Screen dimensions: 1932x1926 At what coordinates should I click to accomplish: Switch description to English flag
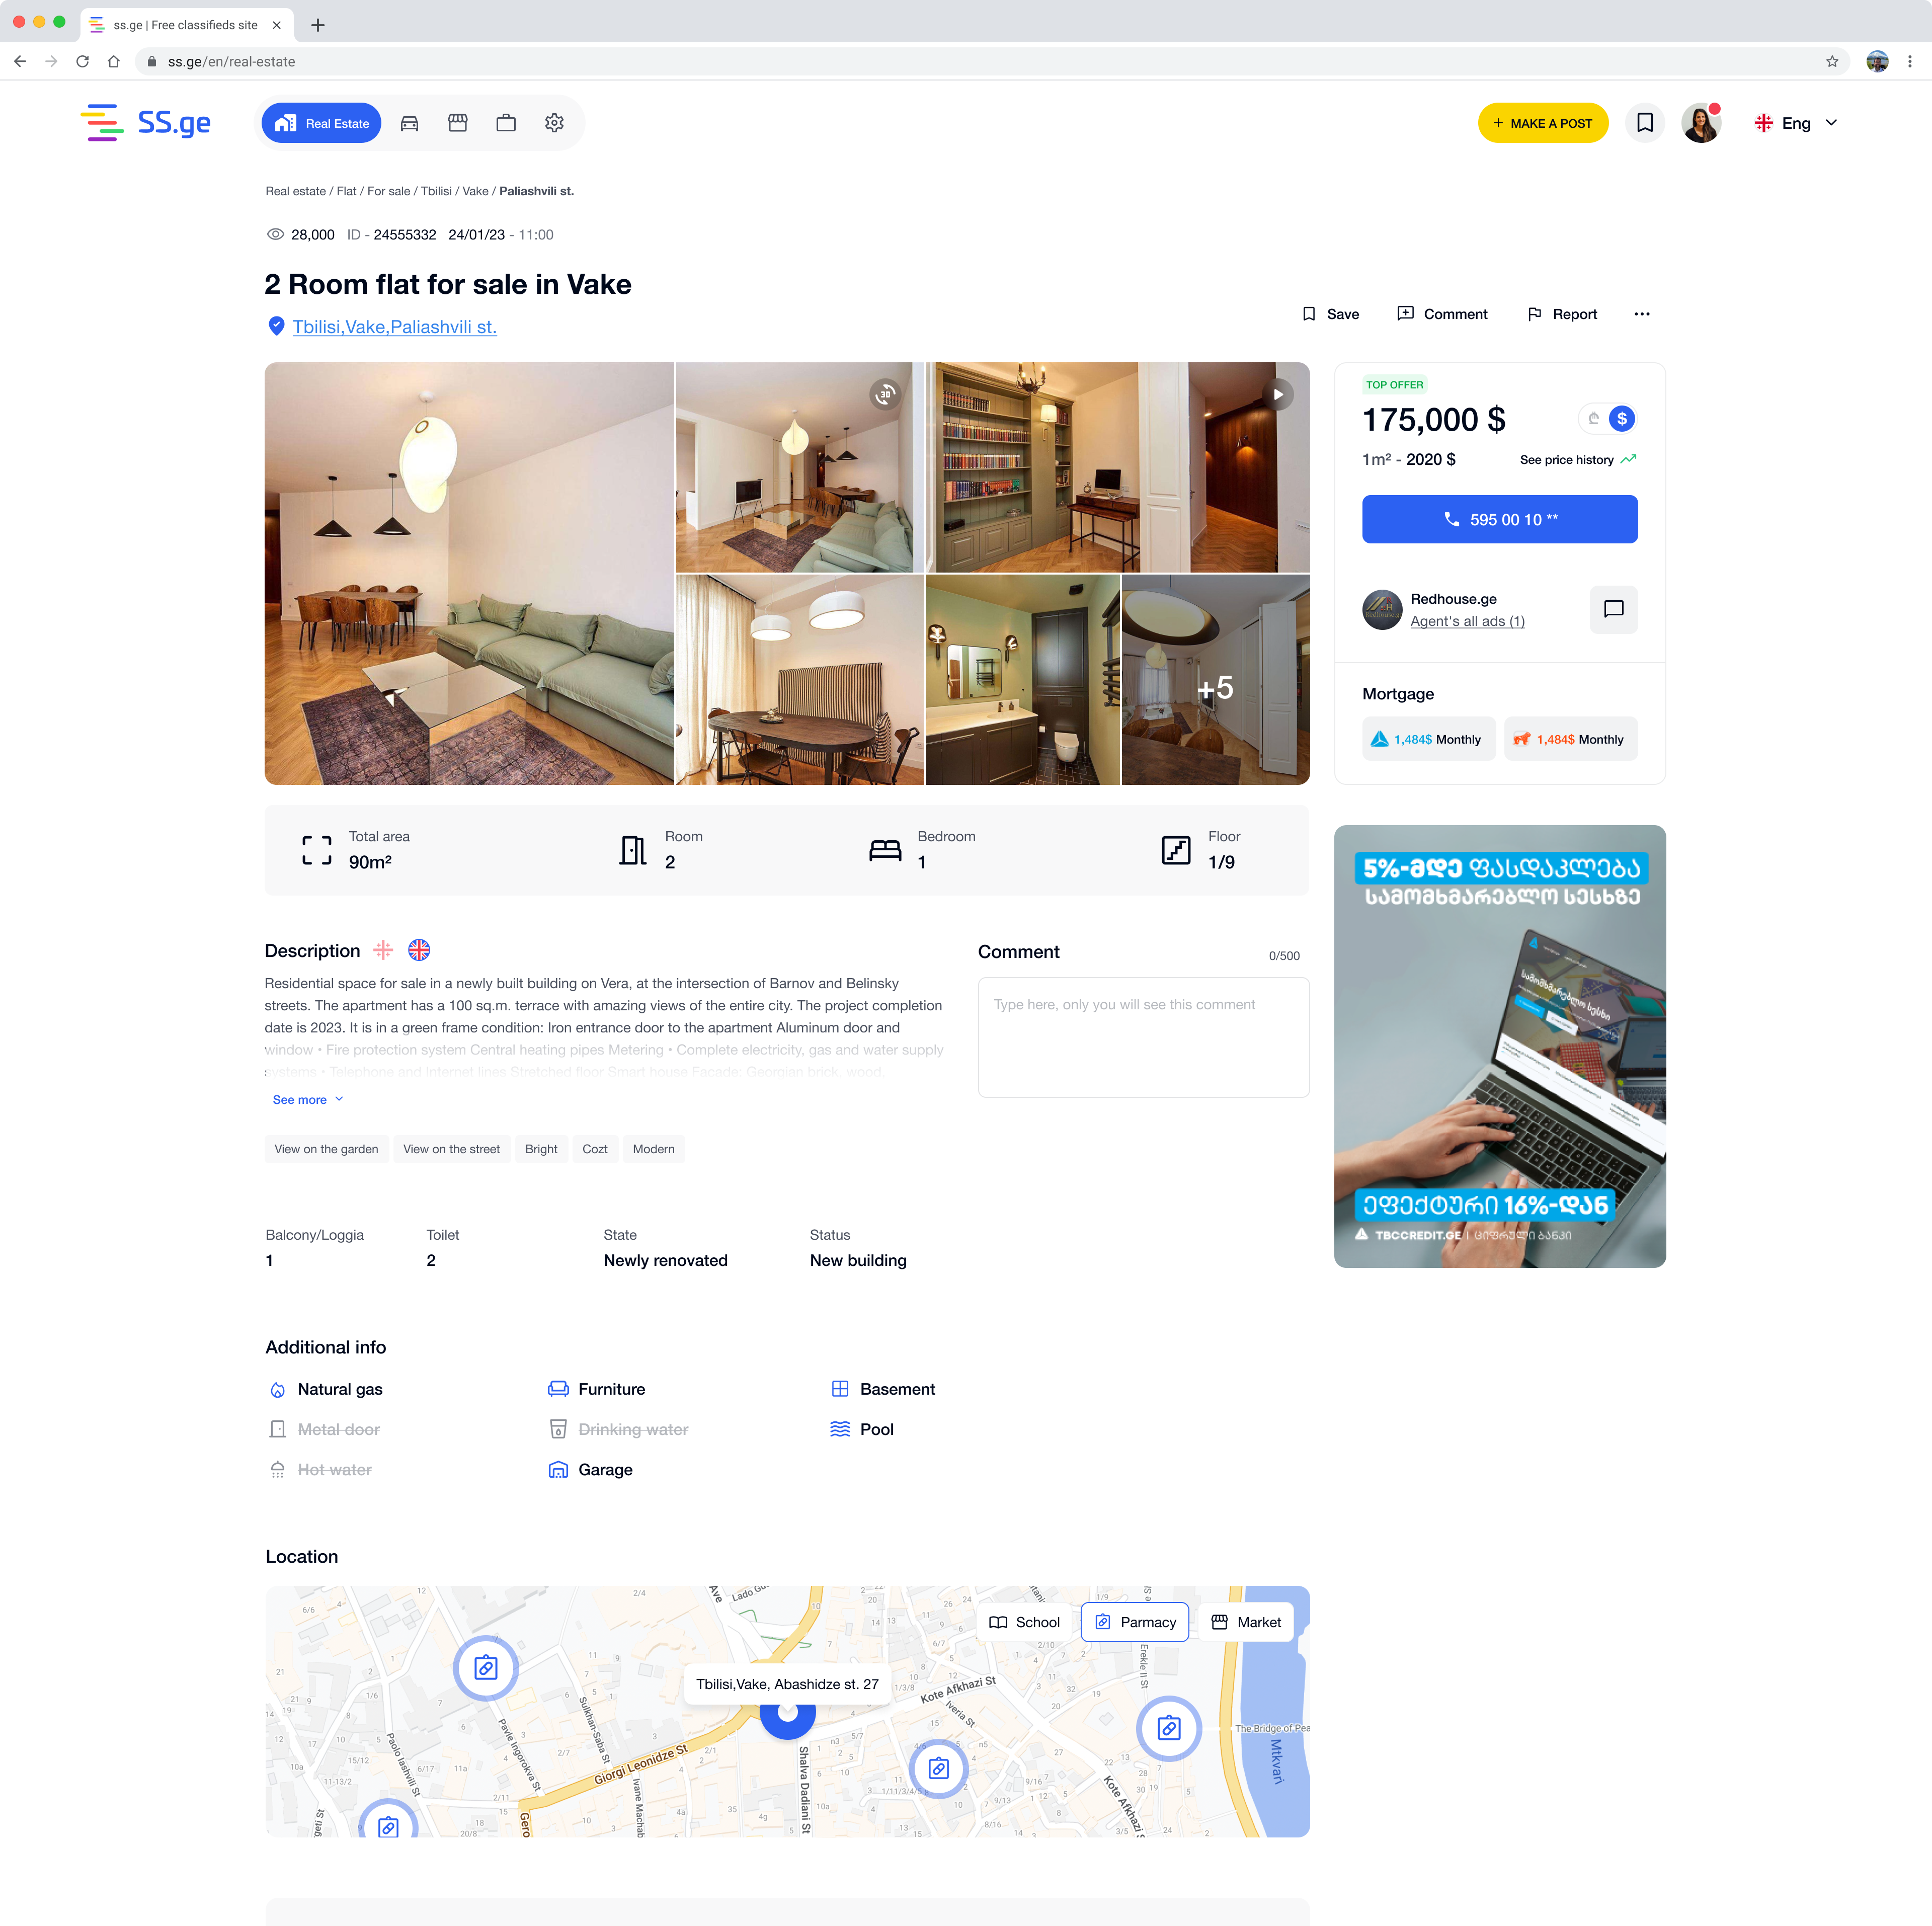click(x=419, y=950)
